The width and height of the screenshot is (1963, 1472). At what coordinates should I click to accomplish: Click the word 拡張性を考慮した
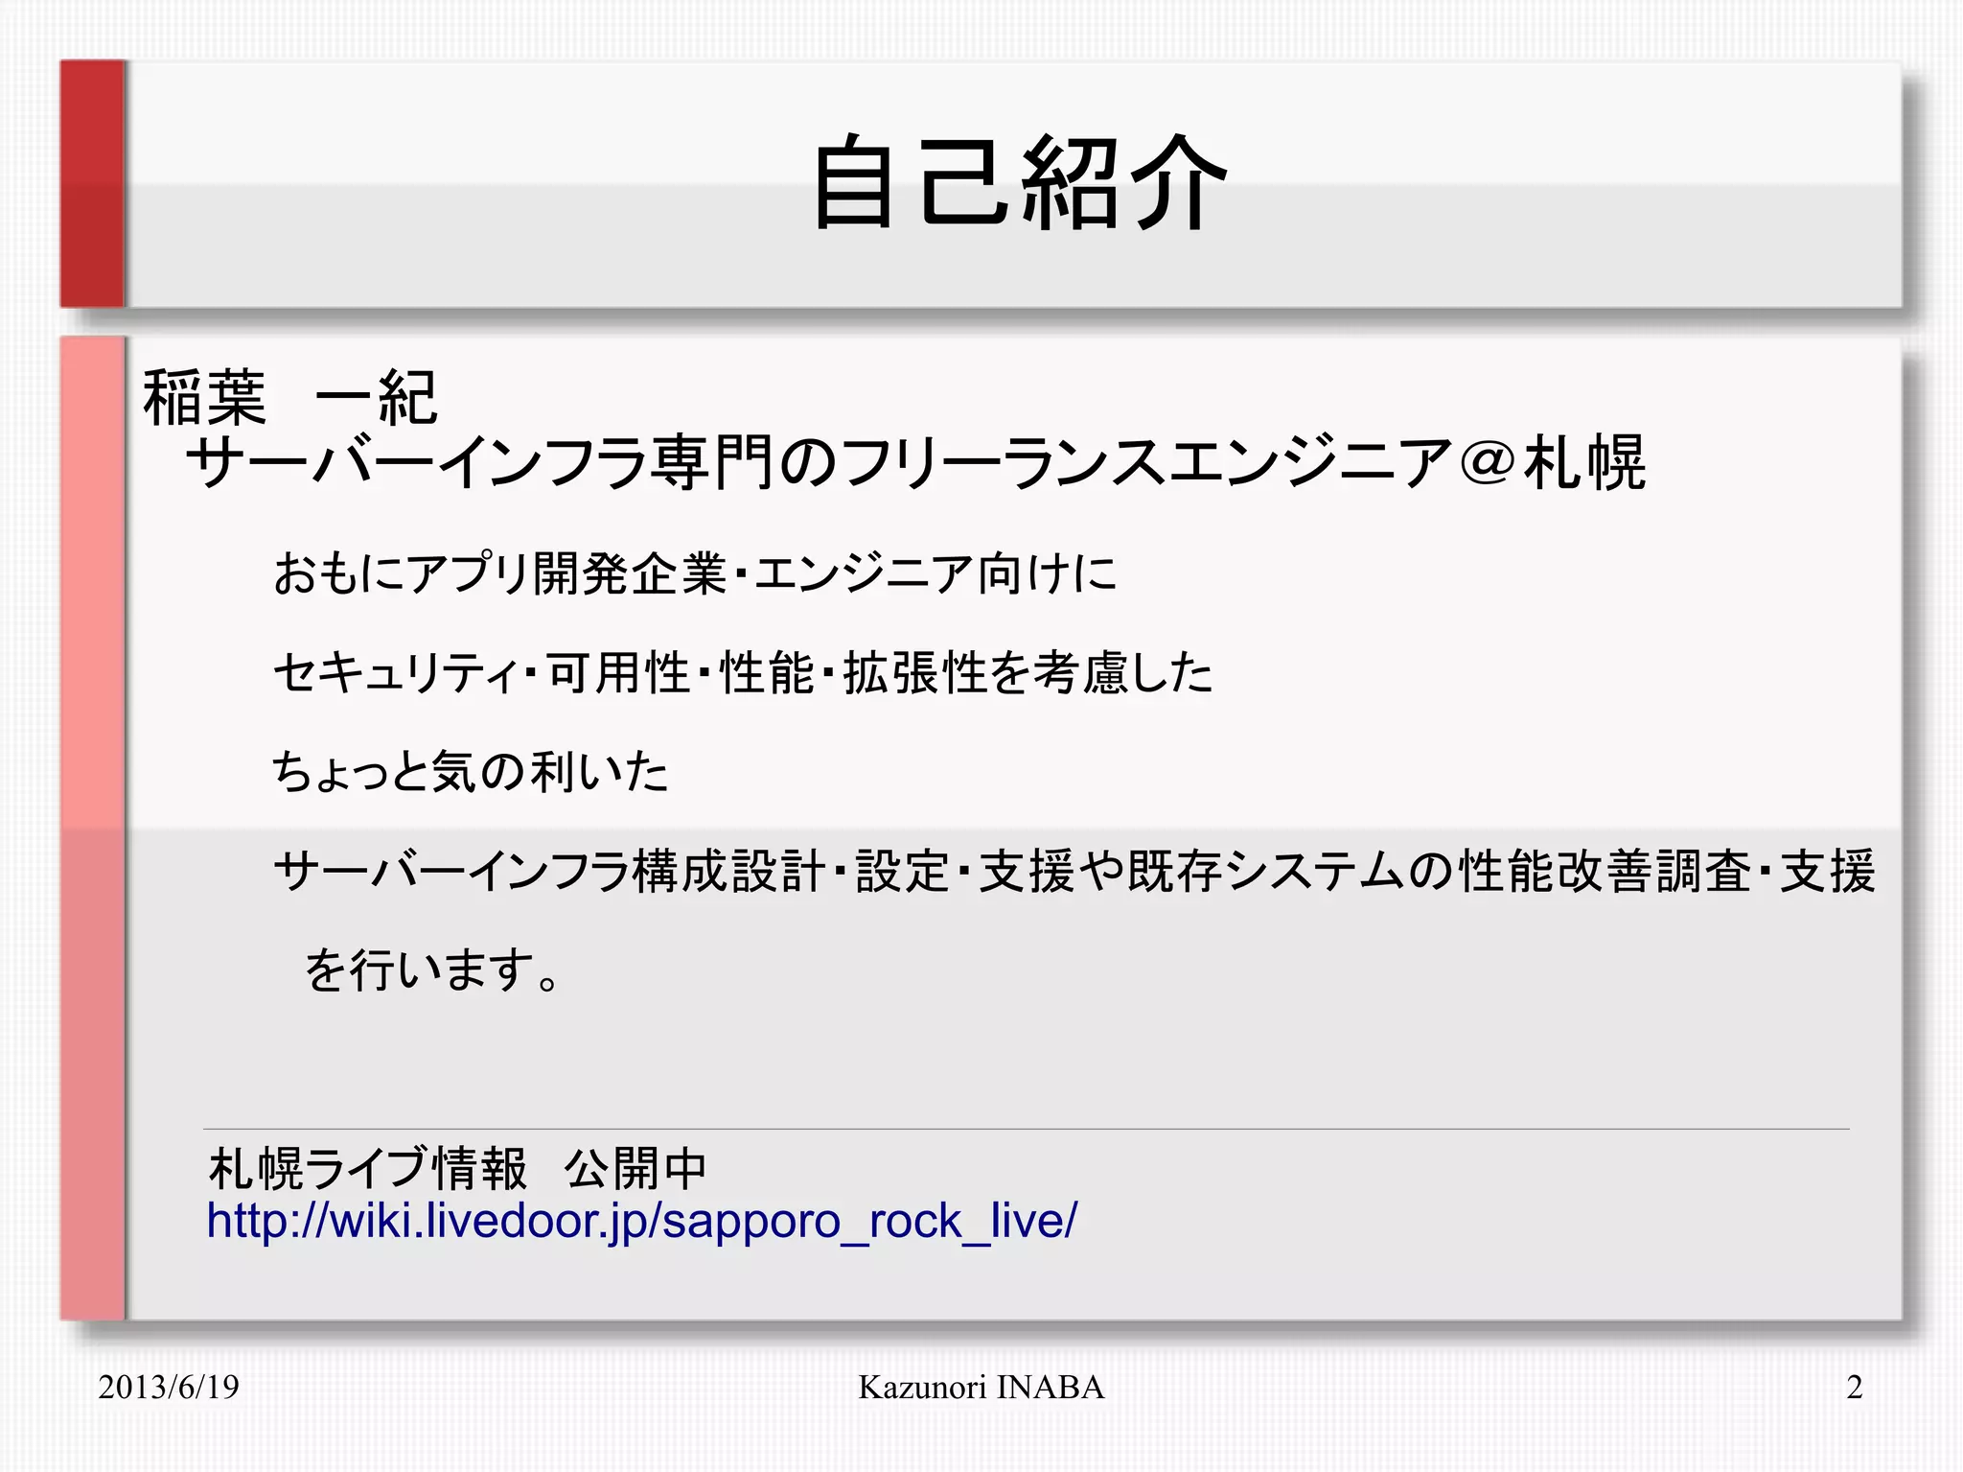(x=1028, y=672)
